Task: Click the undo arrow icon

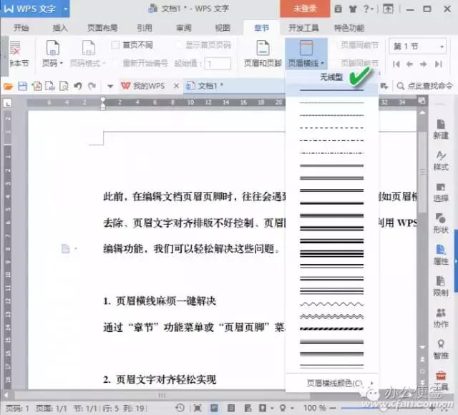Action: click(x=78, y=86)
